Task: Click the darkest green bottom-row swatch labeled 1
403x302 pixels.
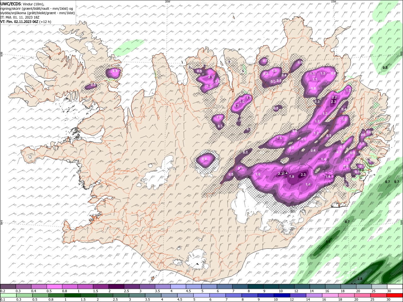Action: click(72, 295)
